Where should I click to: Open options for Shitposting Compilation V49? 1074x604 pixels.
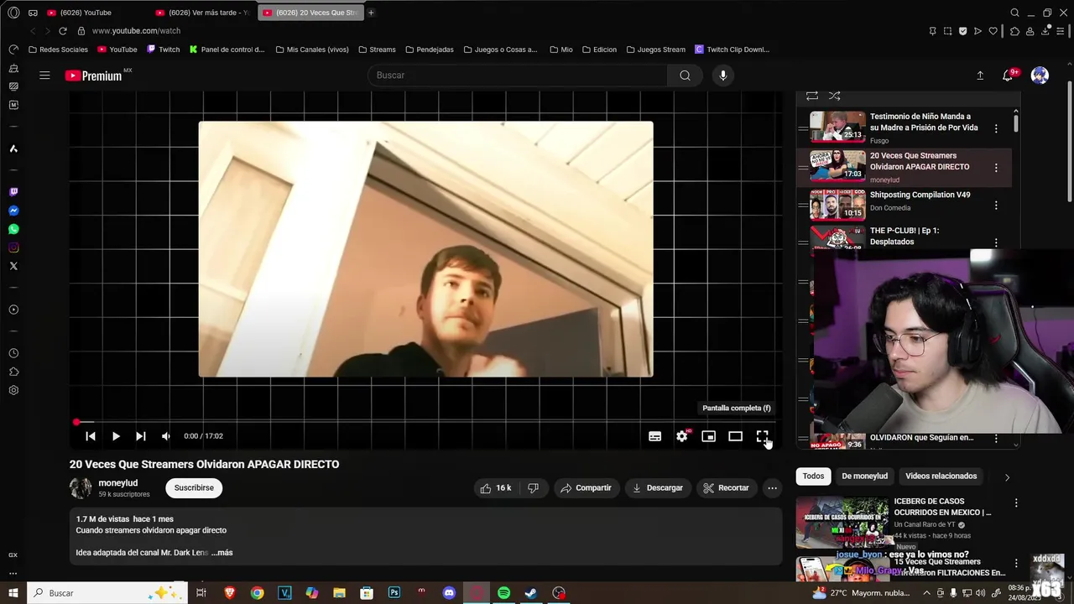(996, 206)
